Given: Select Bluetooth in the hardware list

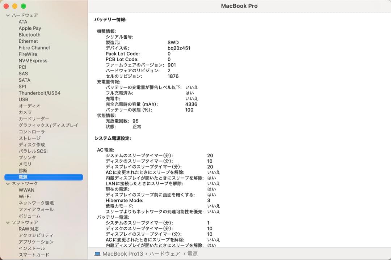Looking at the screenshot, I should point(29,35).
